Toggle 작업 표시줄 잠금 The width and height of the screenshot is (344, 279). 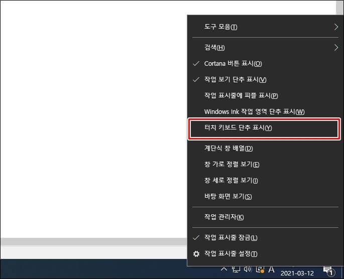click(x=264, y=237)
